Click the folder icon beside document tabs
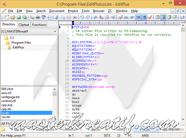 [x=3, y=129]
